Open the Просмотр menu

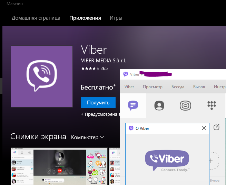pyautogui.click(x=153, y=87)
